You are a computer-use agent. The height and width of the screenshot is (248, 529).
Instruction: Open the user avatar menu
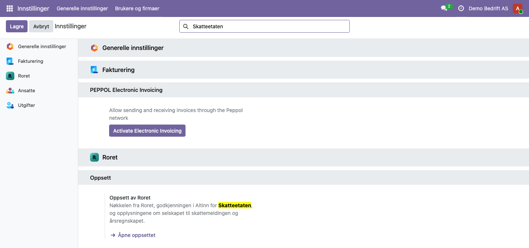tap(518, 8)
